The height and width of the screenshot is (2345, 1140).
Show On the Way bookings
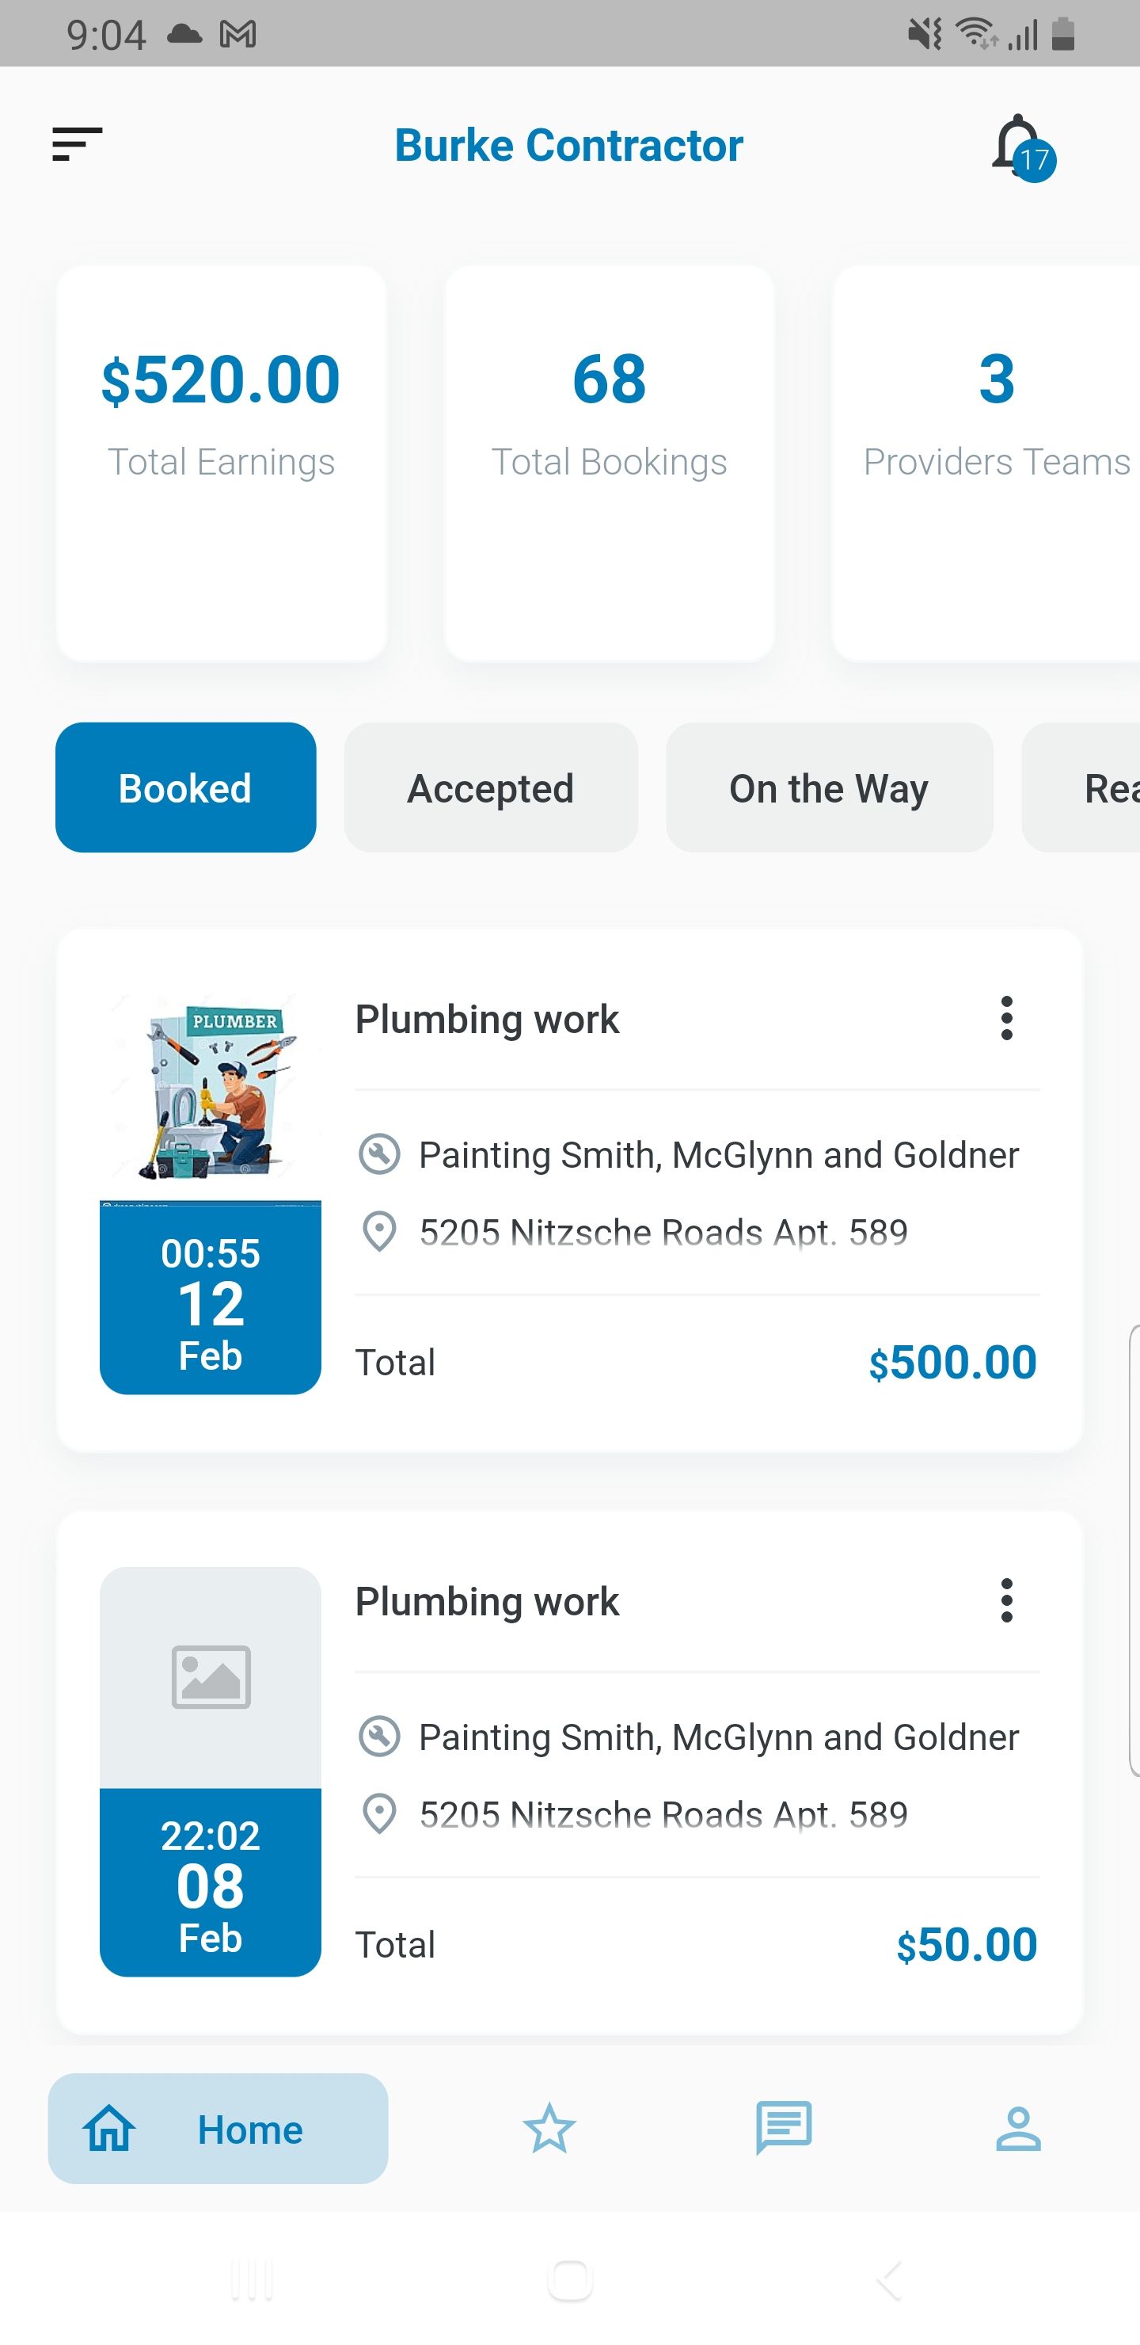click(829, 787)
